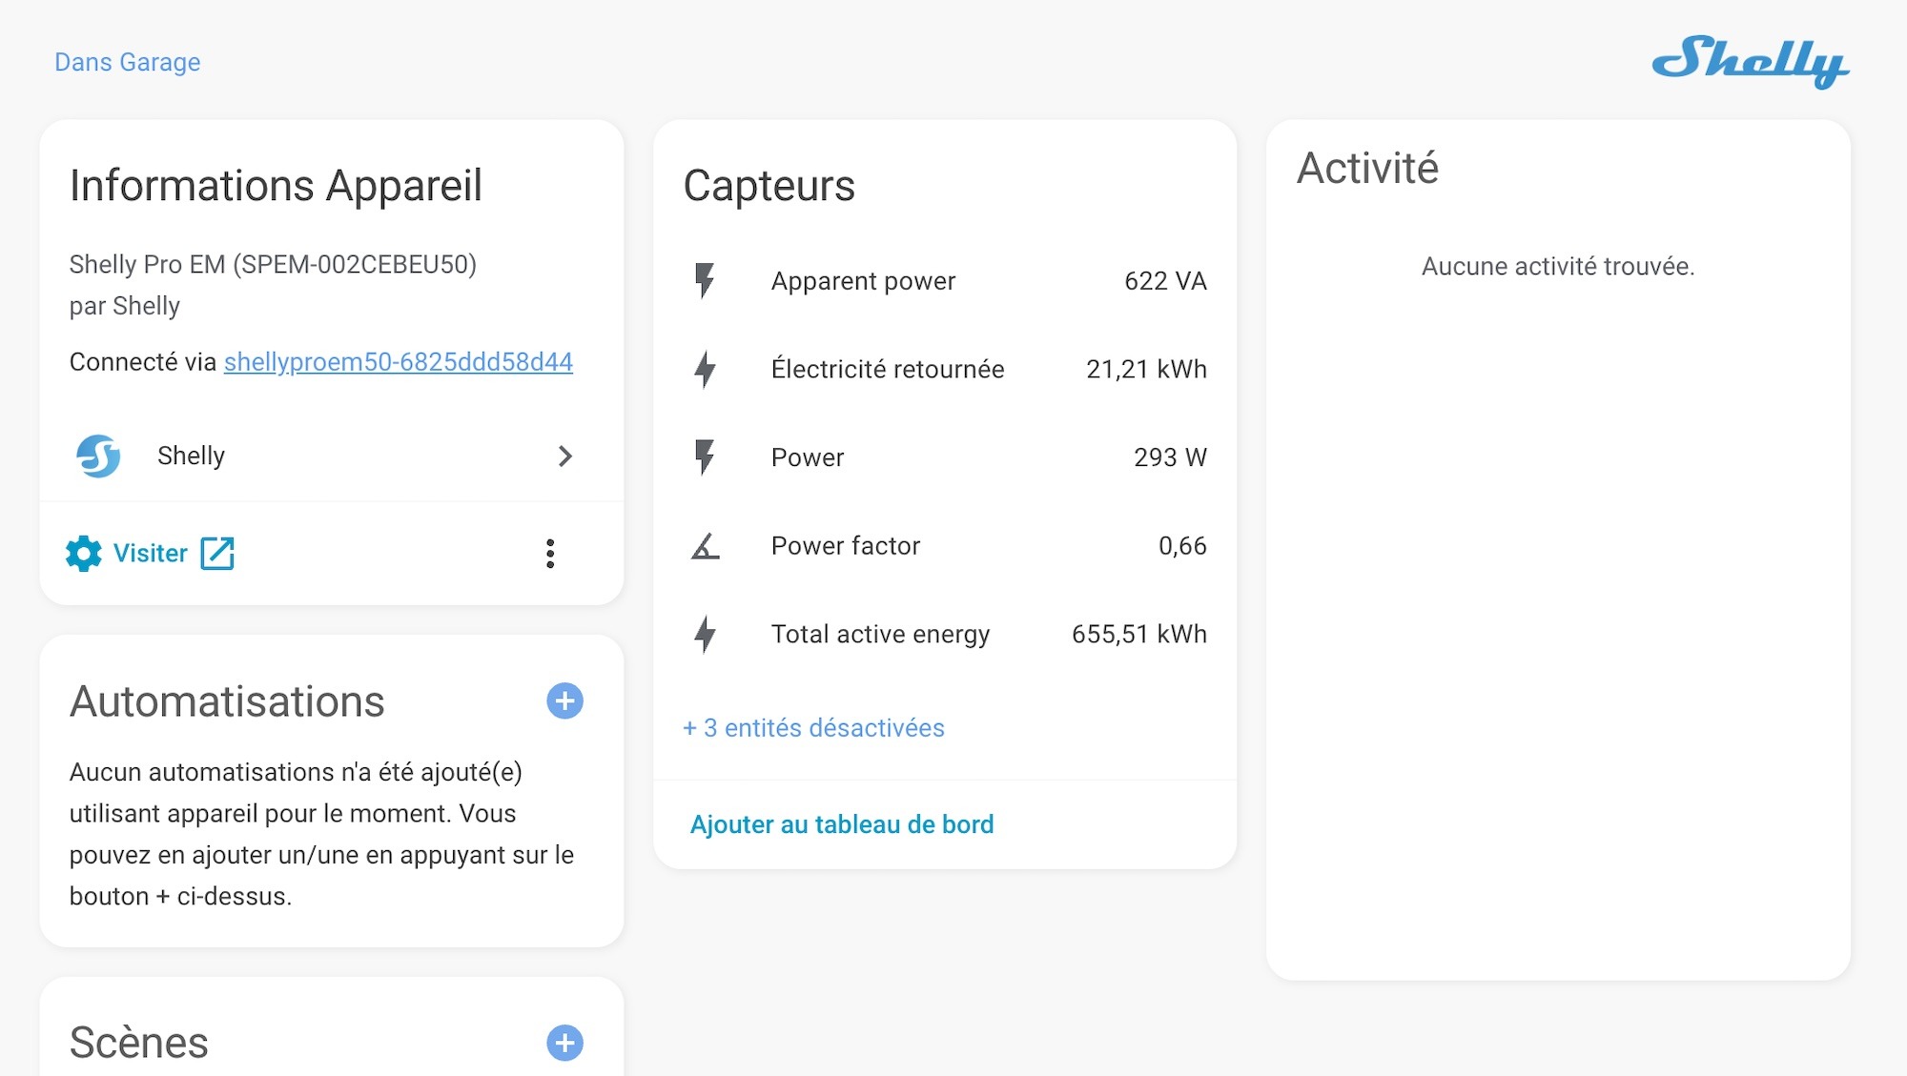Click Ajouter au tableau de bord
Screen dimensions: 1907x1076
point(841,824)
